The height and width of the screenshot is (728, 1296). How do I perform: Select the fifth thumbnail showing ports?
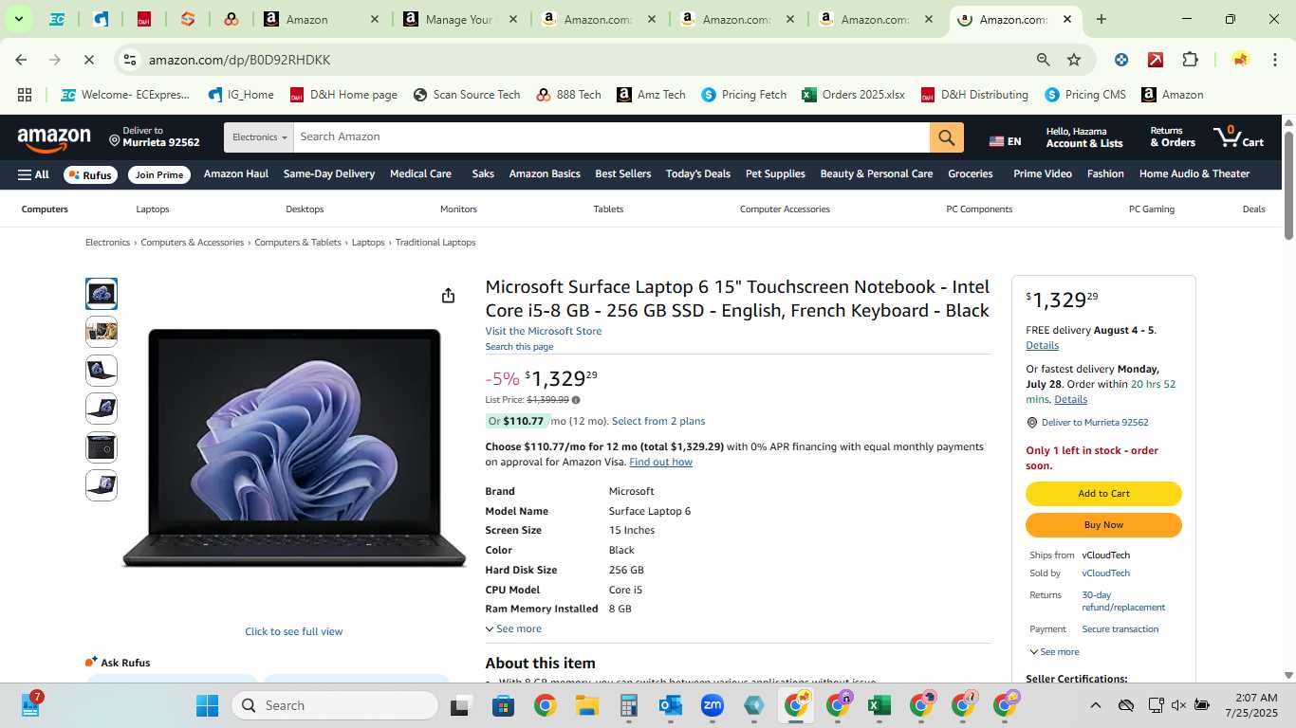click(102, 447)
